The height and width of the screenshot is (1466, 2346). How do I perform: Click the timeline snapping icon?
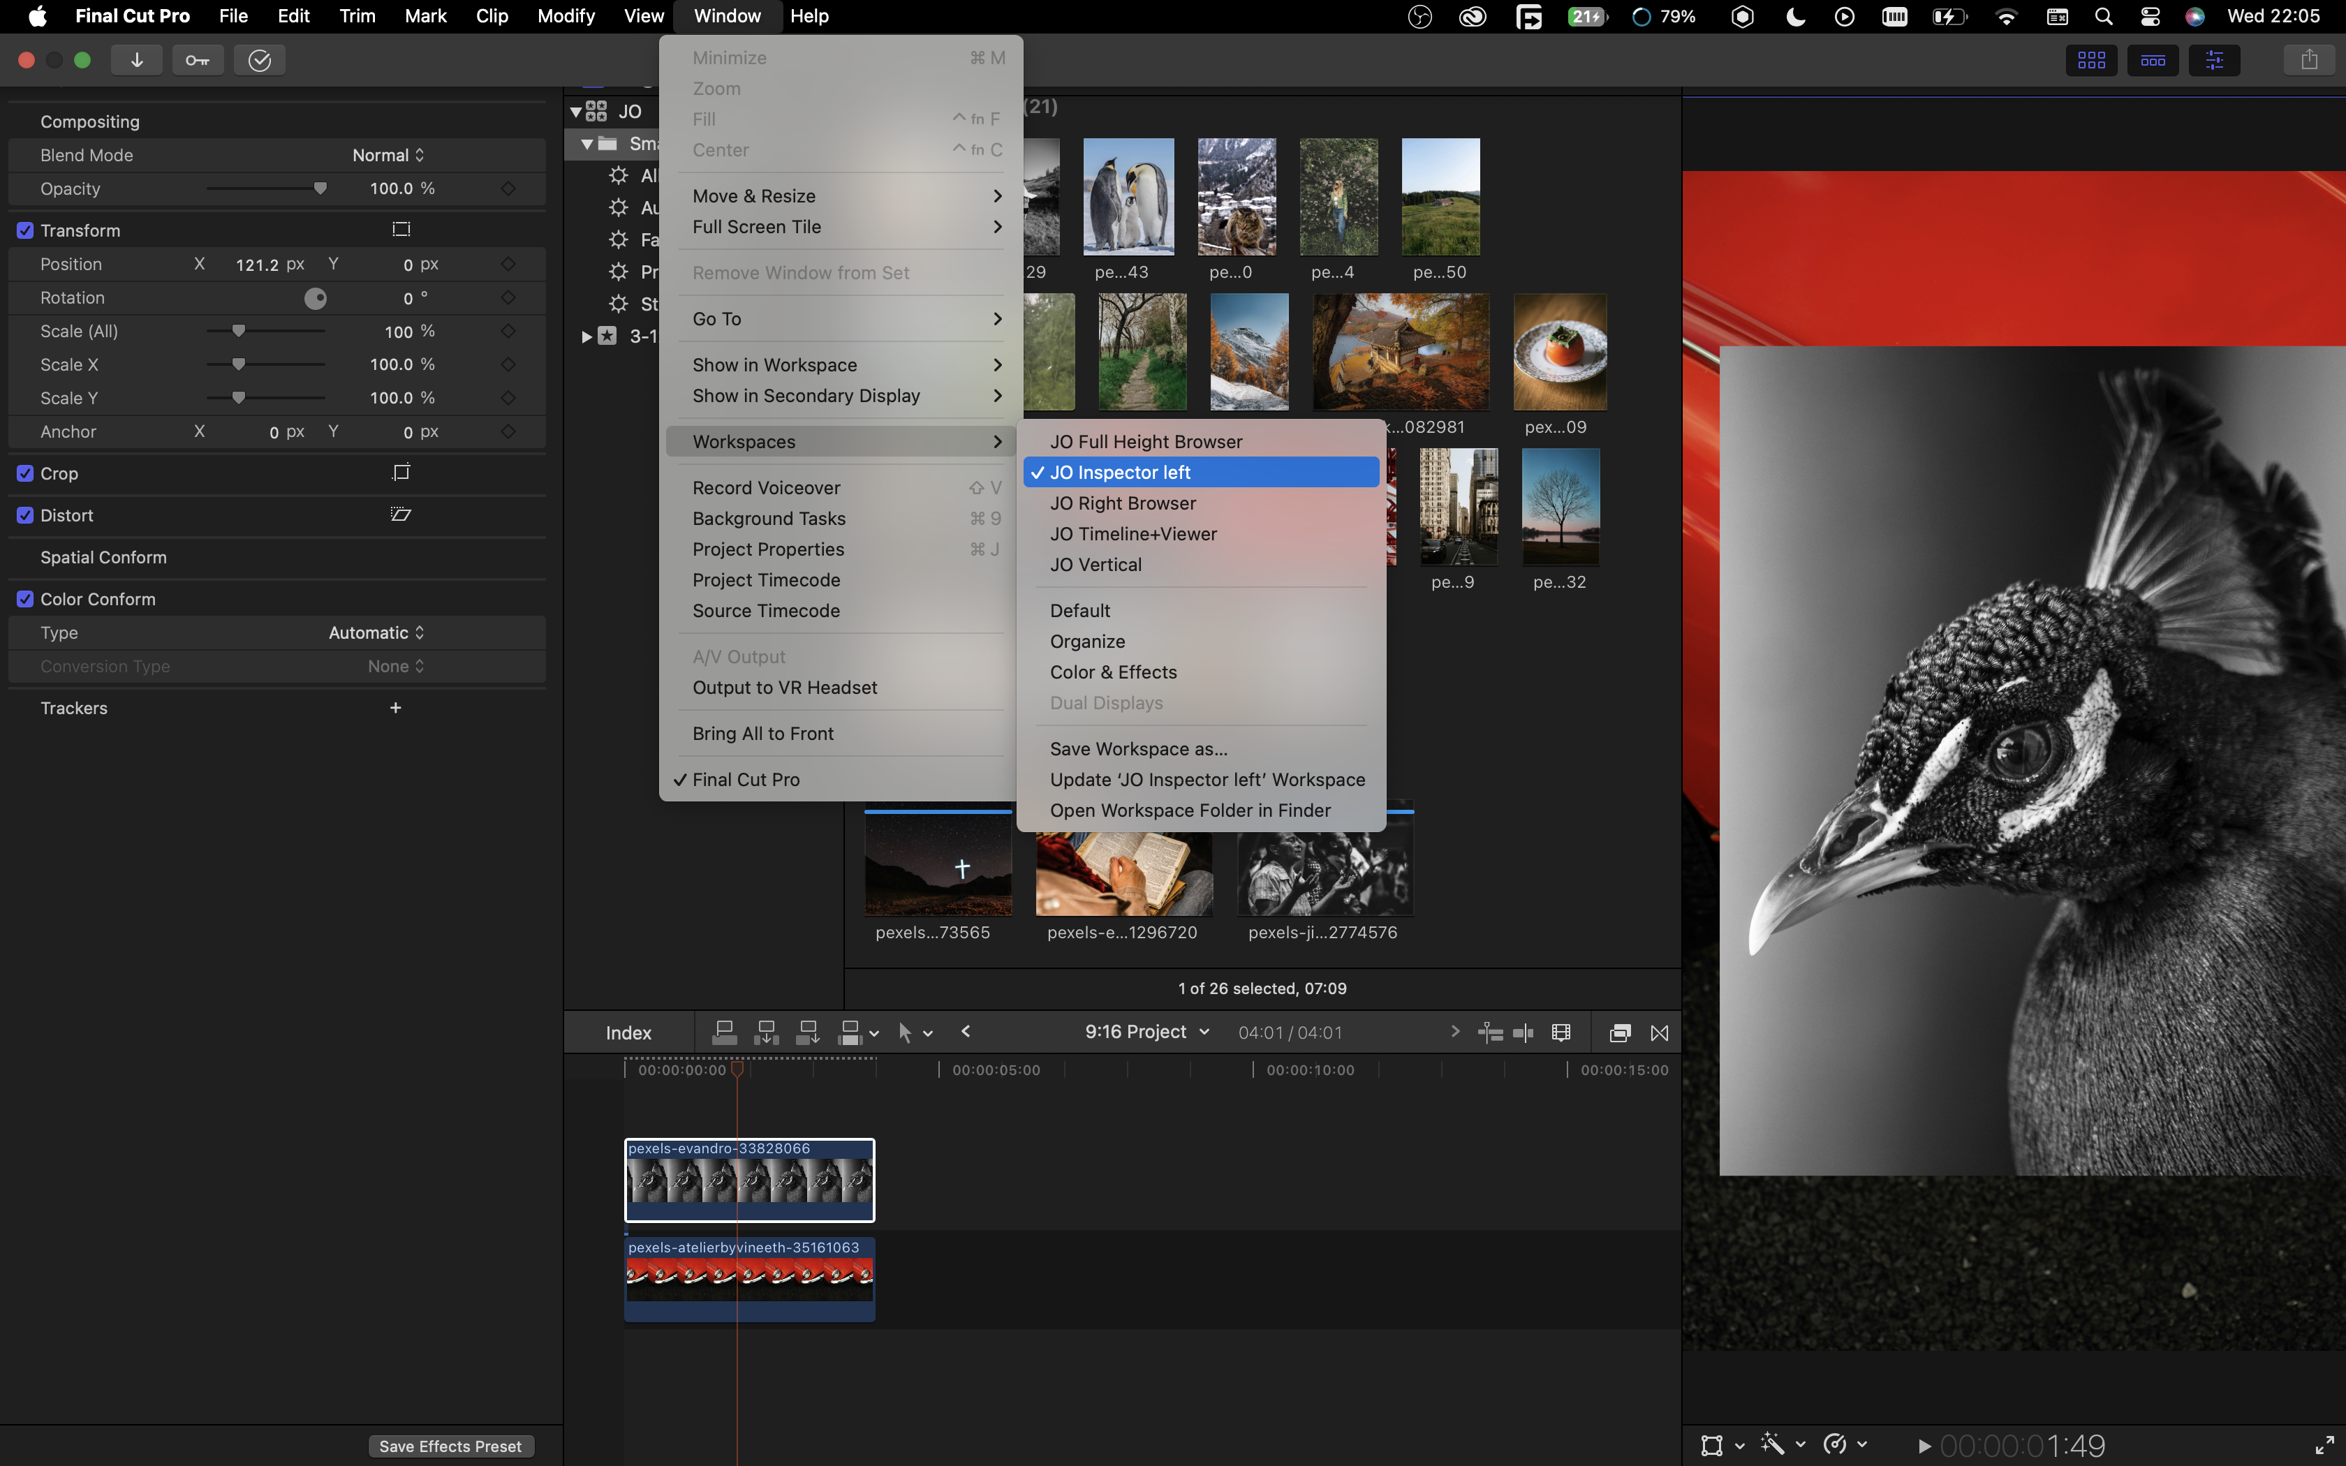click(1523, 1032)
